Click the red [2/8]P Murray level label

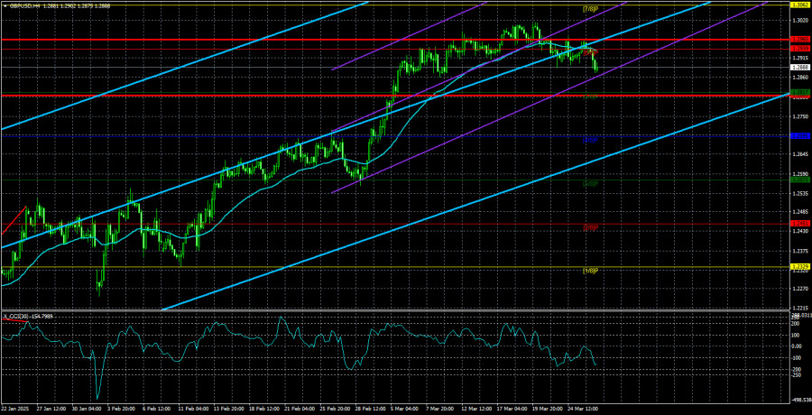pos(591,227)
